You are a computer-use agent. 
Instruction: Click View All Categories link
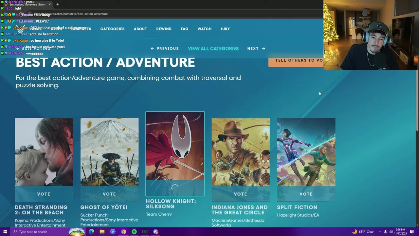[x=213, y=49]
